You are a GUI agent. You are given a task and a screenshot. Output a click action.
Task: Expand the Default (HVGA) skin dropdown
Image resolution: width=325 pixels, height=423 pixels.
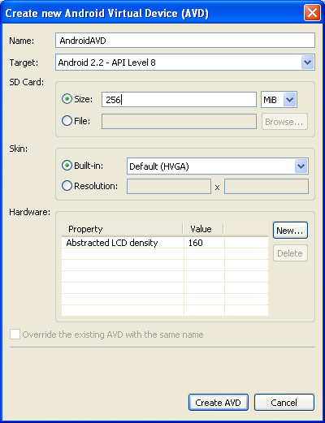(x=301, y=166)
